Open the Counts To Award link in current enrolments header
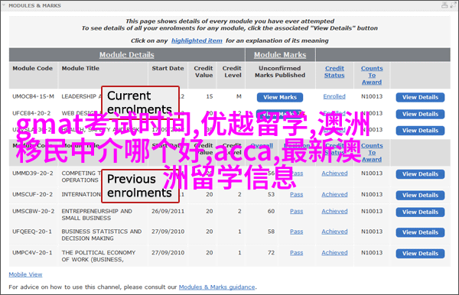Screen dimensions: 459x295 (x=372, y=75)
